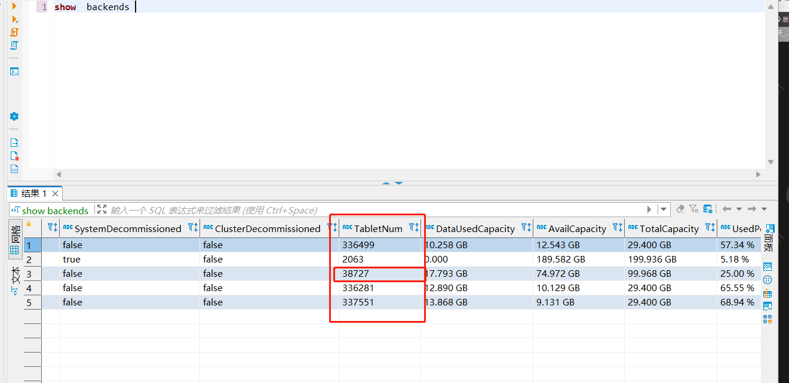789x383 pixels.
Task: Select the ClusterDecommissioned column header
Action: point(269,228)
